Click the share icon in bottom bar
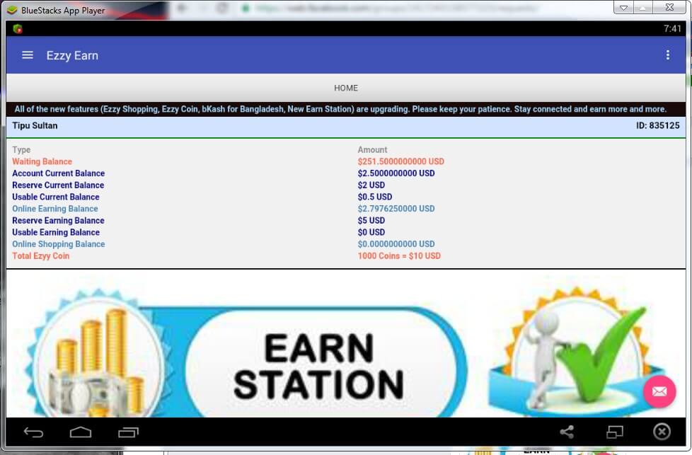The image size is (692, 455). point(567,432)
